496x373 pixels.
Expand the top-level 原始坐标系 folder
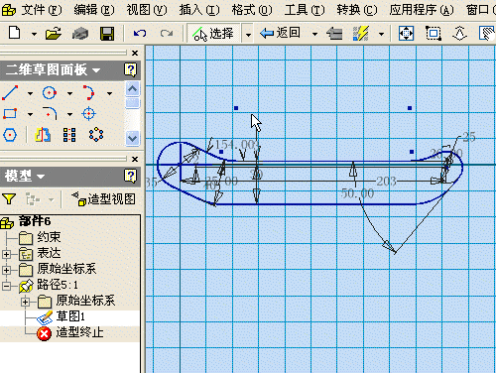pos(6,270)
